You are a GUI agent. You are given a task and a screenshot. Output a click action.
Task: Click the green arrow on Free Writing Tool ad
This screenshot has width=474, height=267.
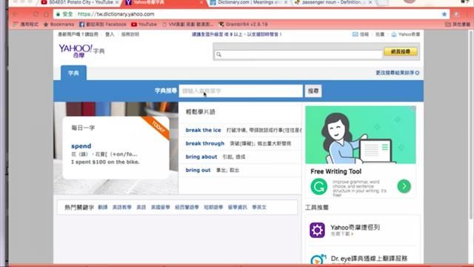[x=404, y=186]
